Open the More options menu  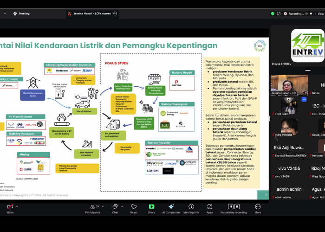(x=258, y=209)
